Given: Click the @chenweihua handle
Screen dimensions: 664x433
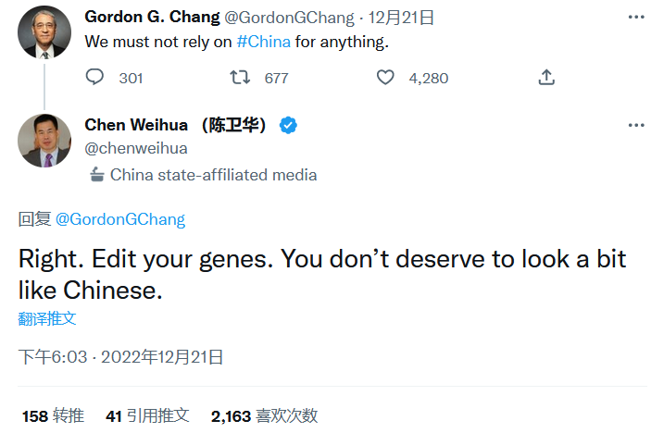Looking at the screenshot, I should point(136,148).
